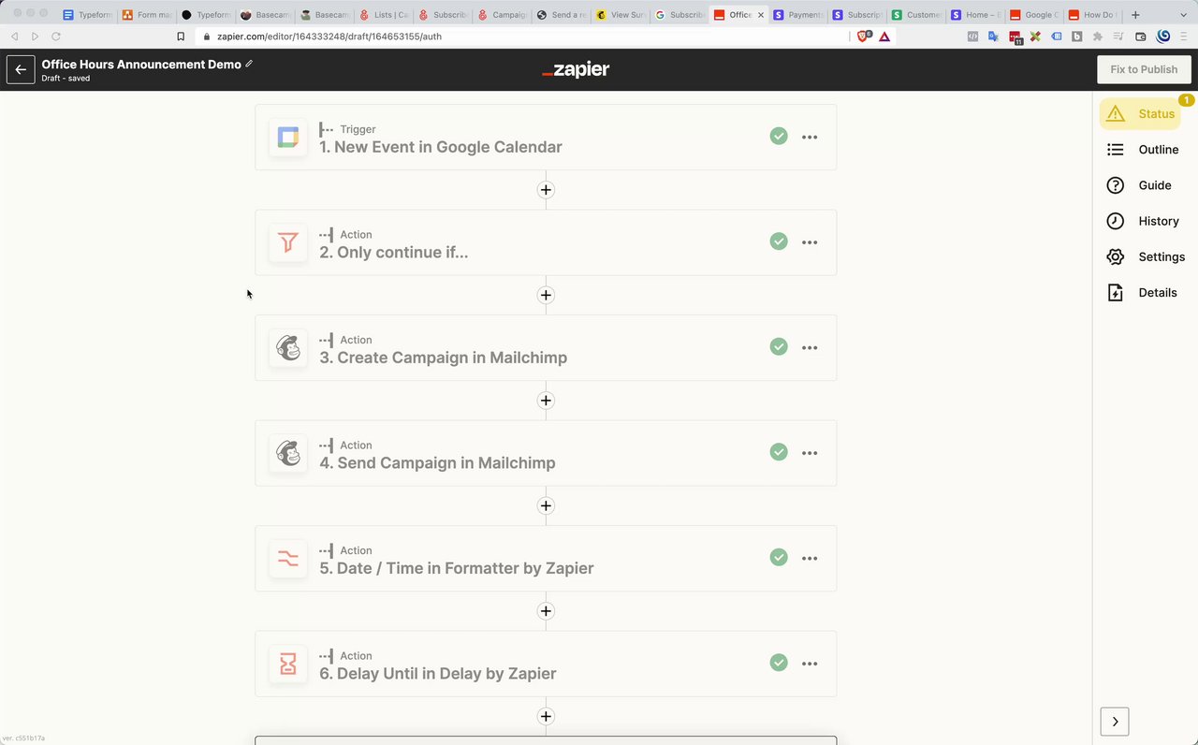Click Mailchimp icon on Create Campaign step
The height and width of the screenshot is (745, 1198).
click(287, 348)
